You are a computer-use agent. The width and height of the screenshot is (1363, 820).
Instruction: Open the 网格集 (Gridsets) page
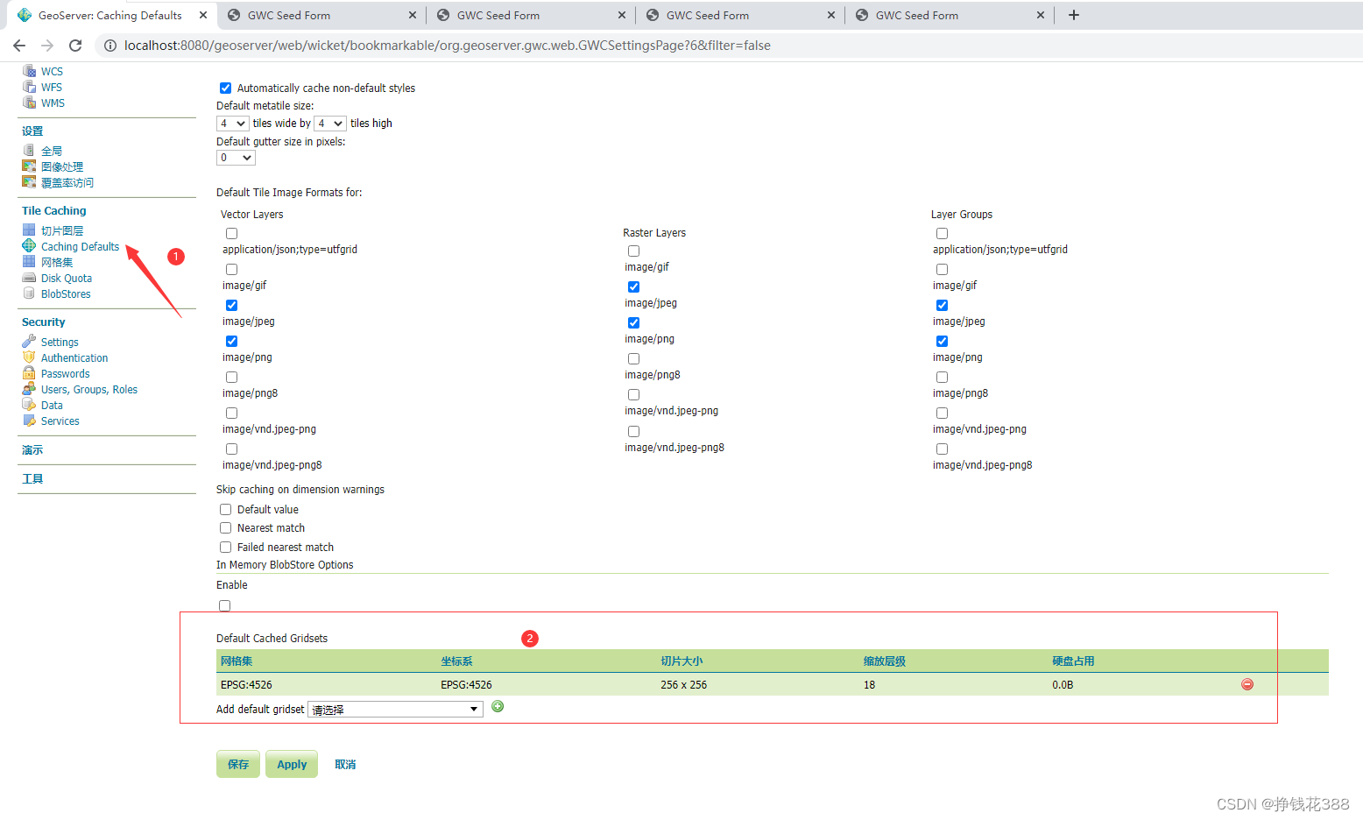(56, 262)
